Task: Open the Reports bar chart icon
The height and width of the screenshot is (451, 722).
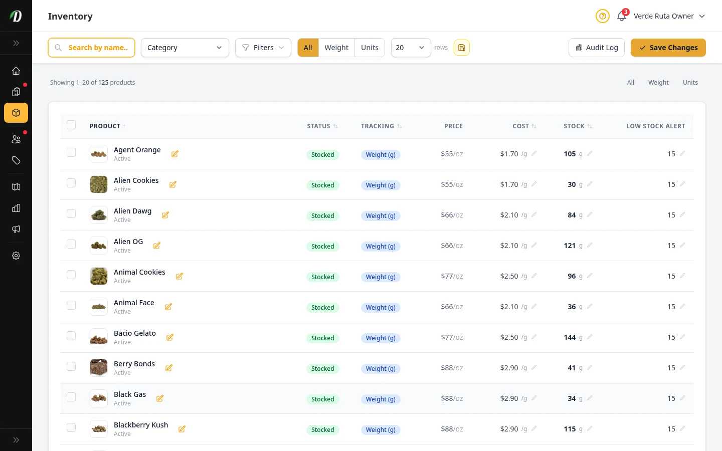Action: coord(16,208)
